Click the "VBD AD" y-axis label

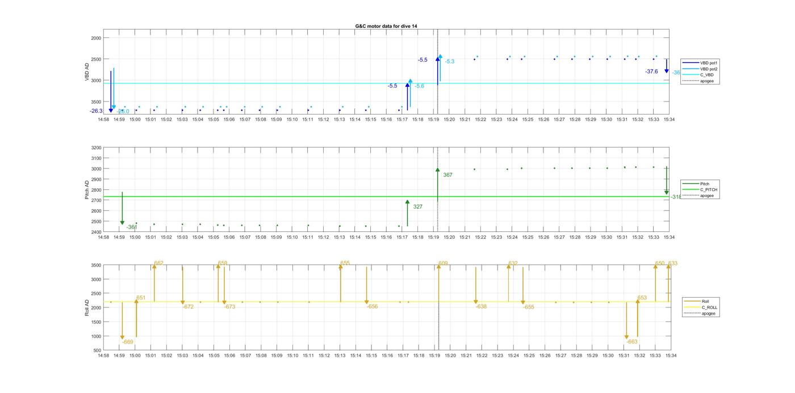[87, 72]
